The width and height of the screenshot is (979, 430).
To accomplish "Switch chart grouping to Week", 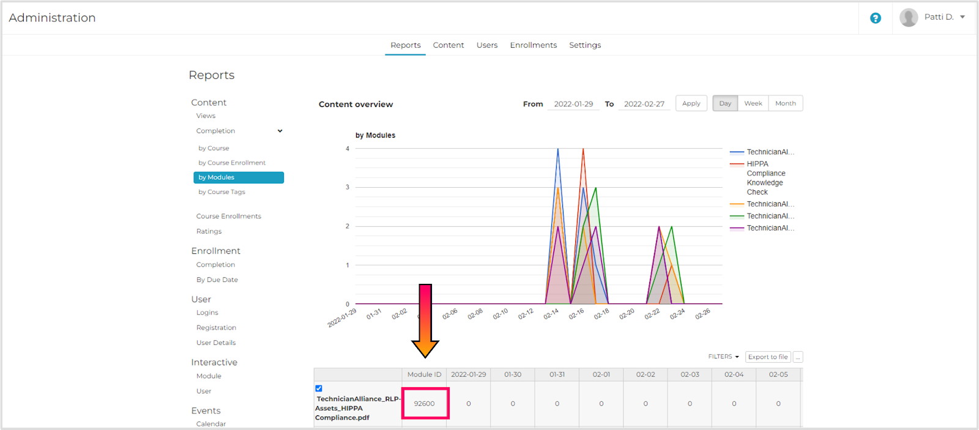I will pos(753,103).
